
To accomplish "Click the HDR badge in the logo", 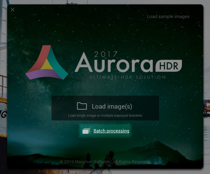I will click(169, 66).
